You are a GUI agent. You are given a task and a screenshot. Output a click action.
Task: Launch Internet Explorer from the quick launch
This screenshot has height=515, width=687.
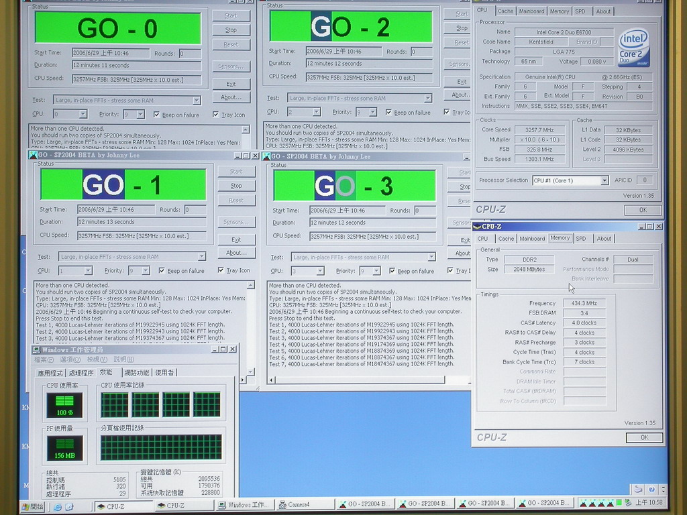pos(58,507)
